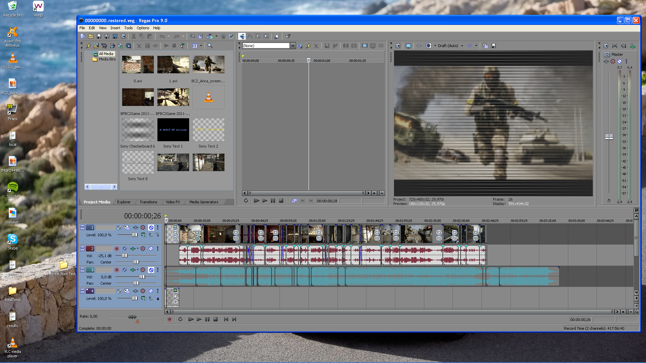Click the Zoom Edit tool
This screenshot has height=363, width=646.
266,36
